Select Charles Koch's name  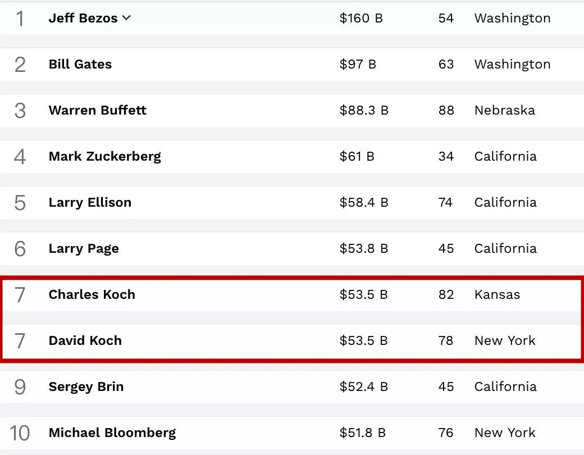click(92, 294)
